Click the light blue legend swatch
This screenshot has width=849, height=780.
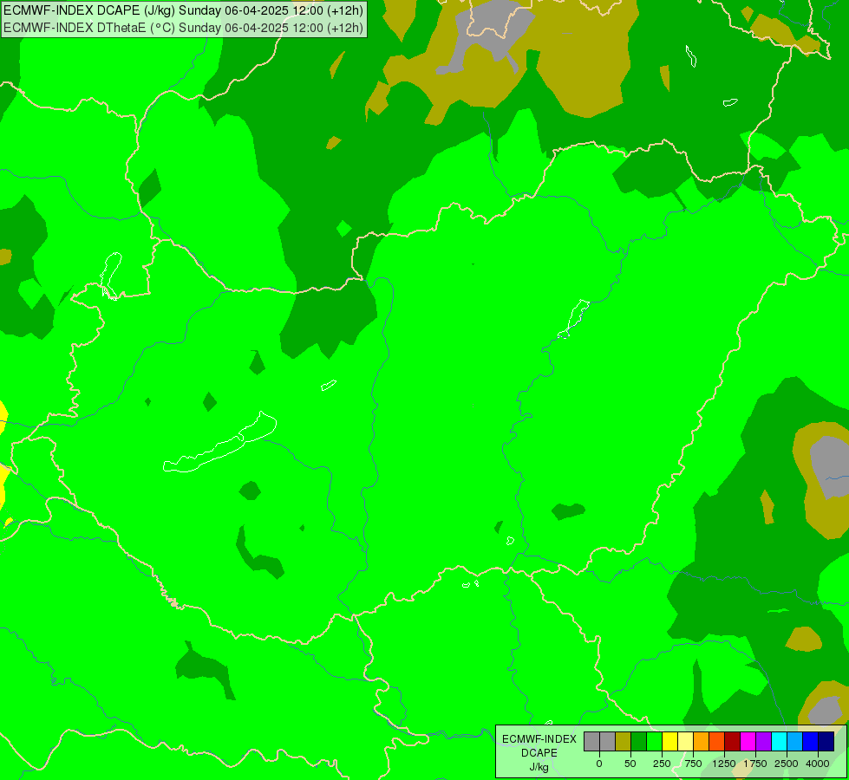[795, 742]
